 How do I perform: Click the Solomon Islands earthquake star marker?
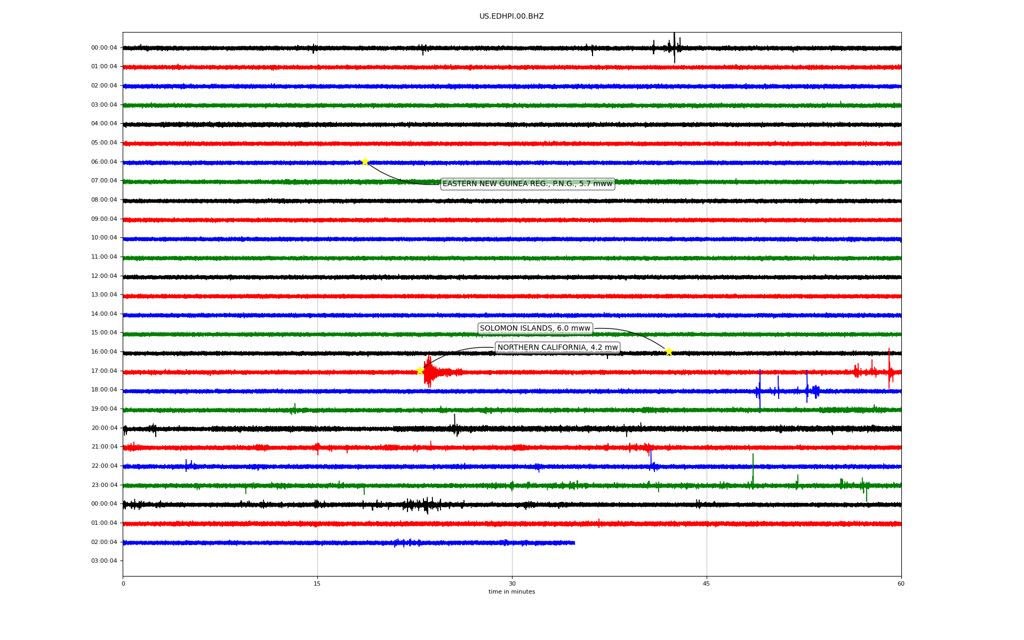pyautogui.click(x=669, y=351)
